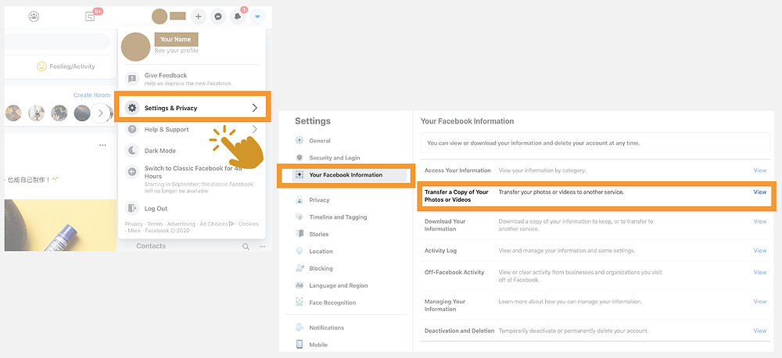Screen dimensions: 782x358
Task: Open the Messenger icon
Action: pyautogui.click(x=218, y=16)
